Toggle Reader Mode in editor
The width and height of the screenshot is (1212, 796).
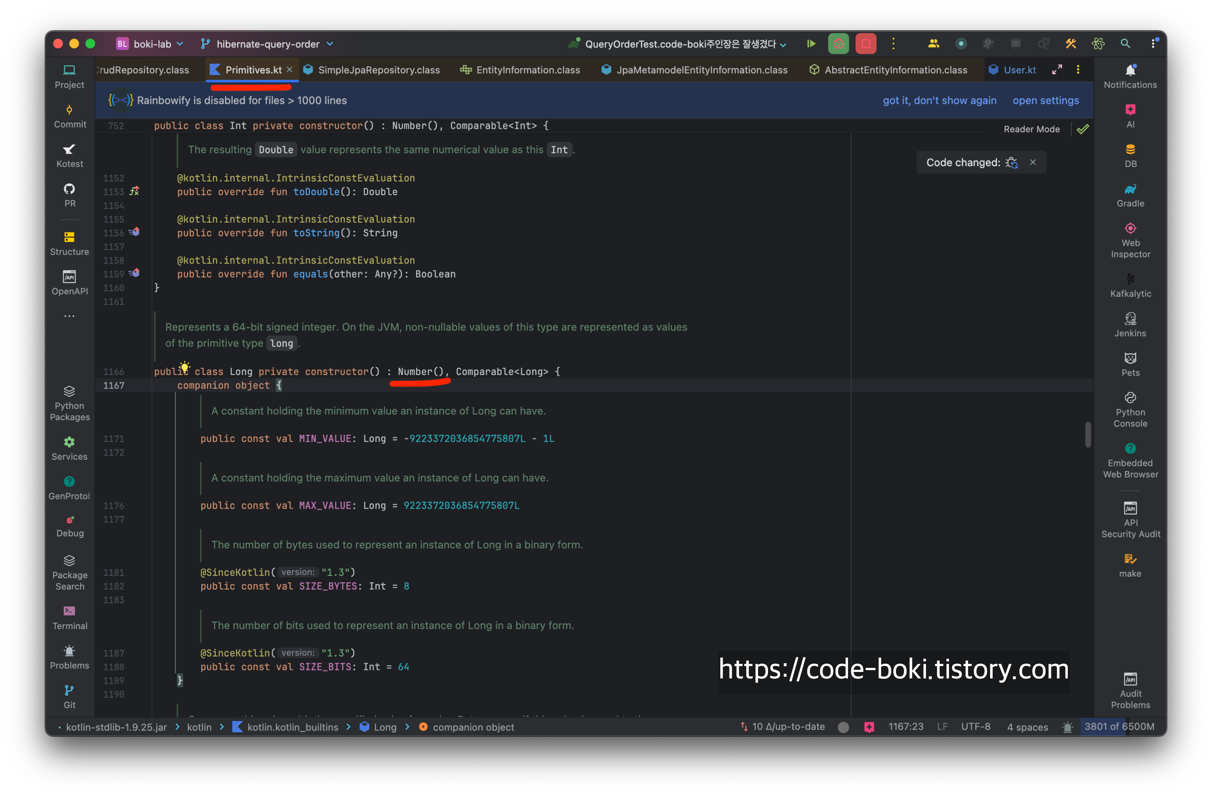(1031, 129)
